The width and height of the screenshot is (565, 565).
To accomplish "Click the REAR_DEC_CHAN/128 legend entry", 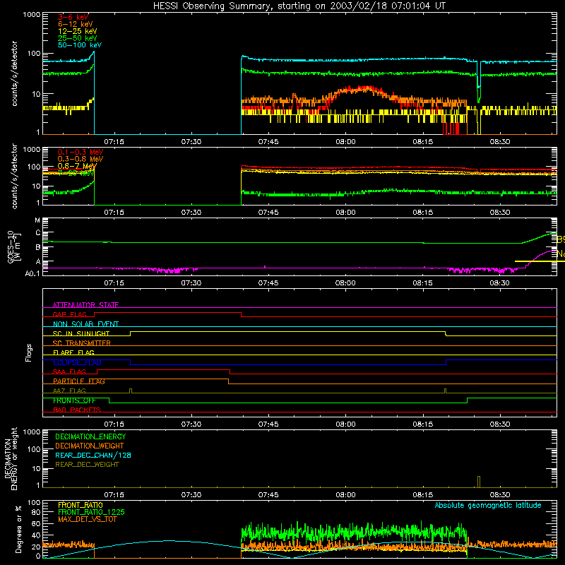I will point(93,455).
